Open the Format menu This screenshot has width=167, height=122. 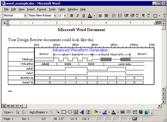pos(42,10)
